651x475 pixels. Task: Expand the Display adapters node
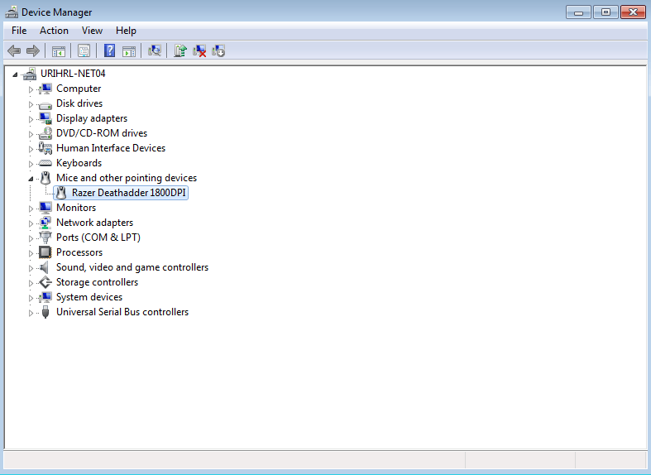tap(31, 118)
